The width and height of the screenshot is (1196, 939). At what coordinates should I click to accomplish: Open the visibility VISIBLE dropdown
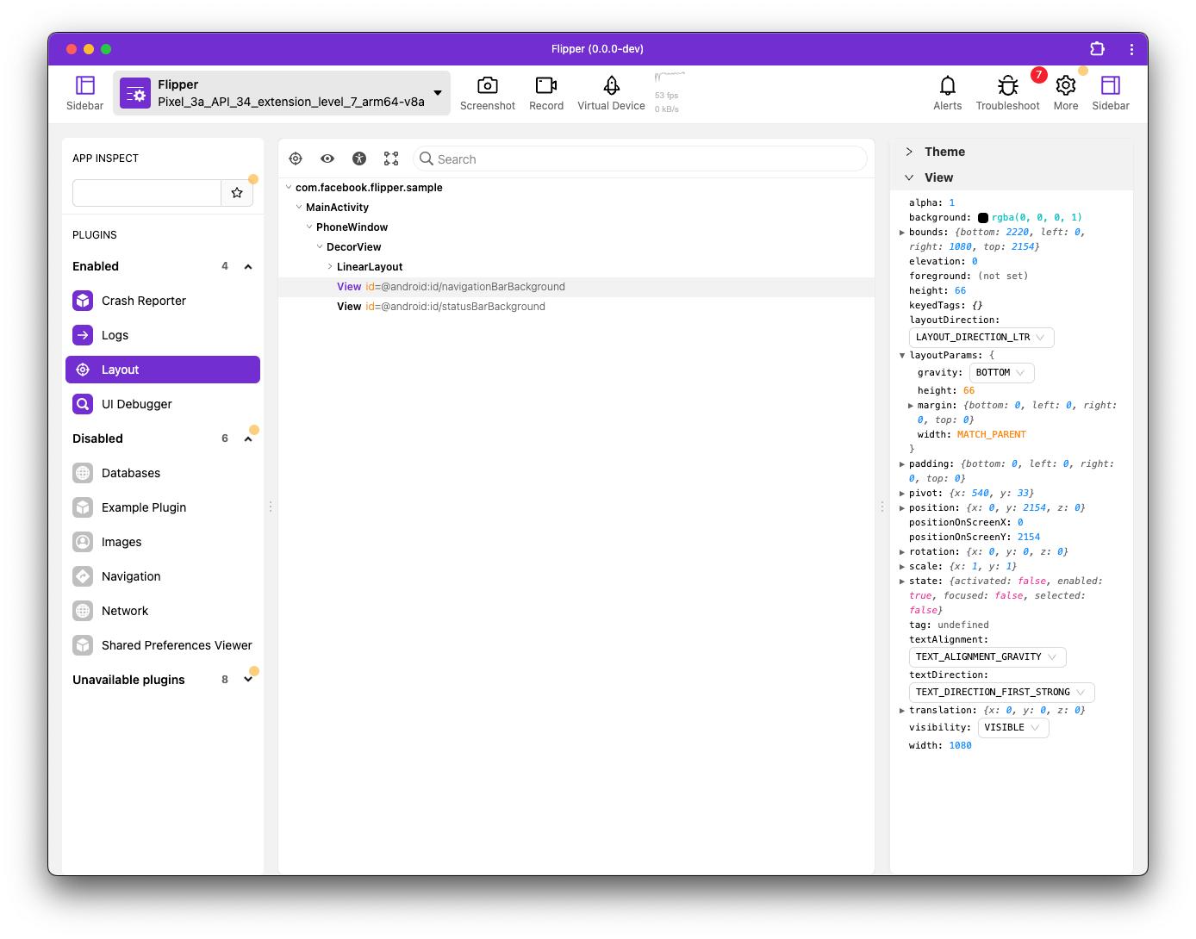click(x=1013, y=728)
